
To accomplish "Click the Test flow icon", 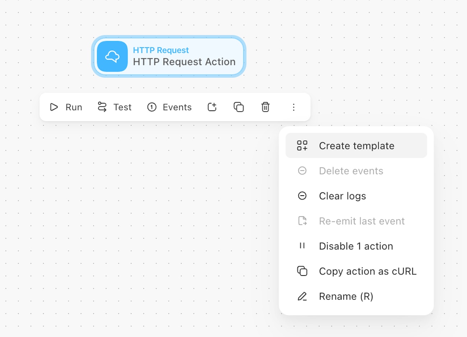I will click(x=102, y=107).
